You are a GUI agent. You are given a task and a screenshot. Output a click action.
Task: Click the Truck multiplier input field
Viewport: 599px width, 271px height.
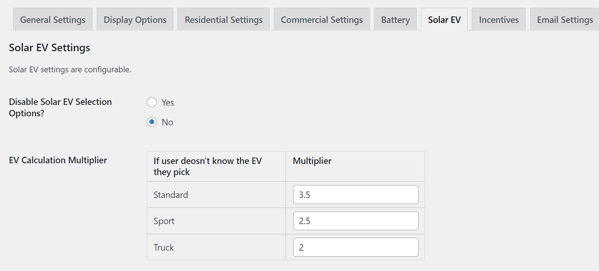[356, 247]
